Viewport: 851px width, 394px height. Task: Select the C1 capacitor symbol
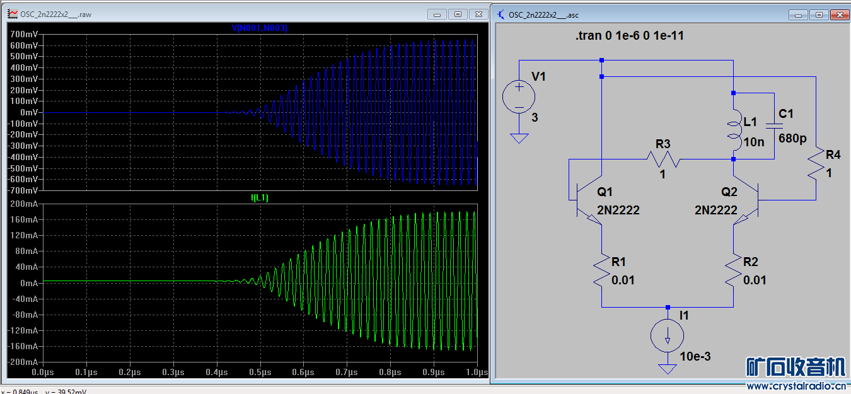774,126
